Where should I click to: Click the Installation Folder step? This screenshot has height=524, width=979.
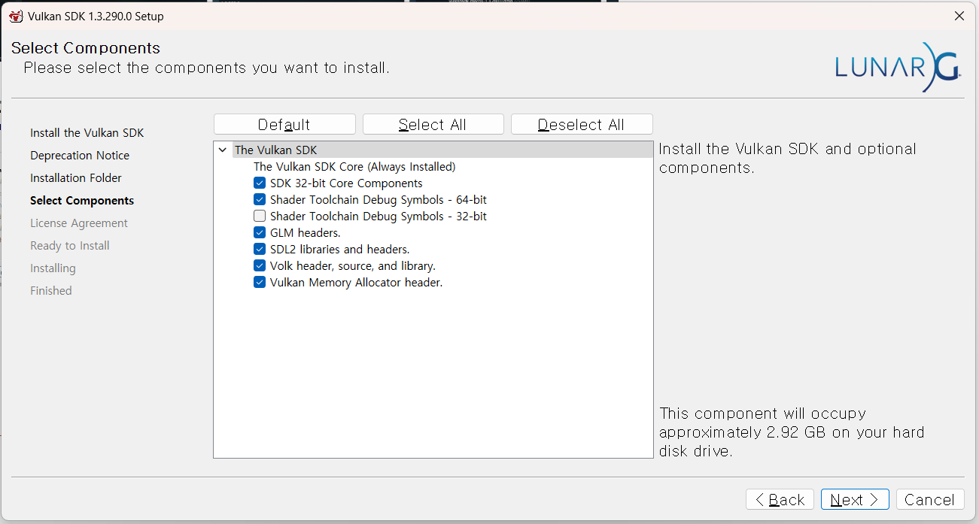76,177
